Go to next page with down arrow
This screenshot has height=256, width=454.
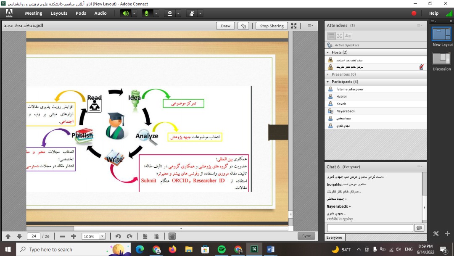tap(19, 237)
